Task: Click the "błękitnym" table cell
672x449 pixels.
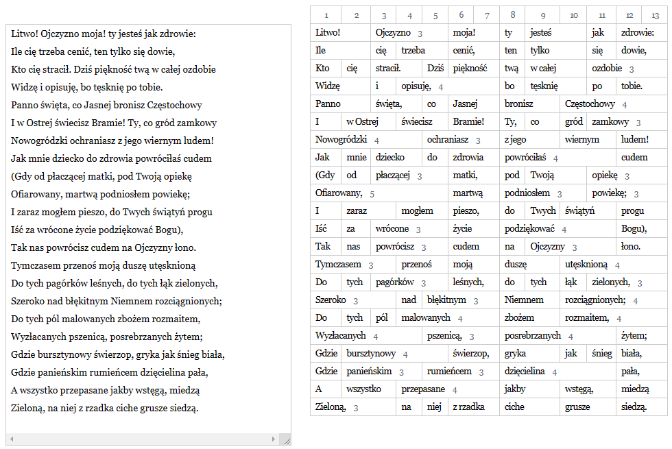Action: coord(461,300)
